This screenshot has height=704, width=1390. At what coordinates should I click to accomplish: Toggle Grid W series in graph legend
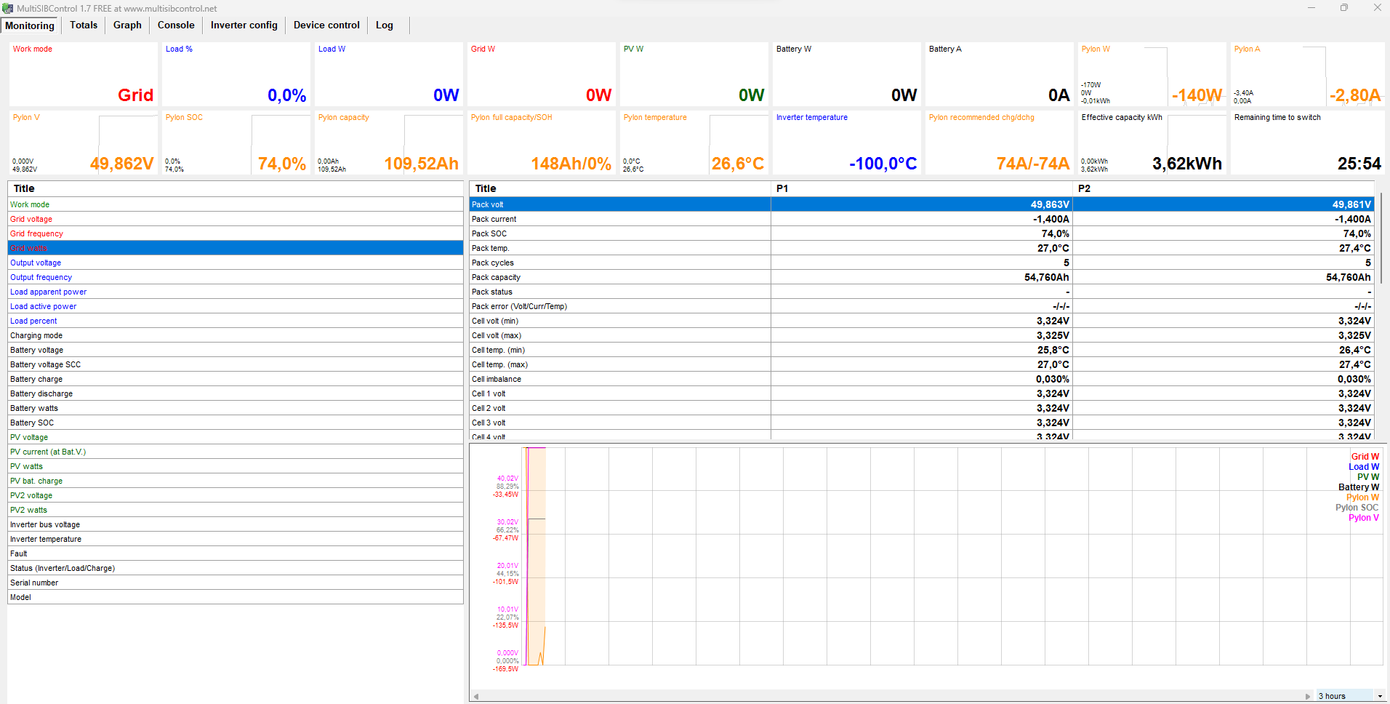point(1365,457)
